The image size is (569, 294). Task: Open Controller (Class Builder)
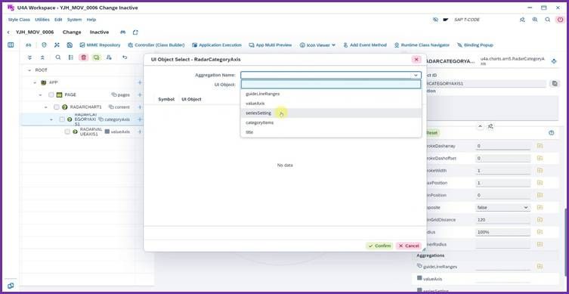tap(156, 45)
